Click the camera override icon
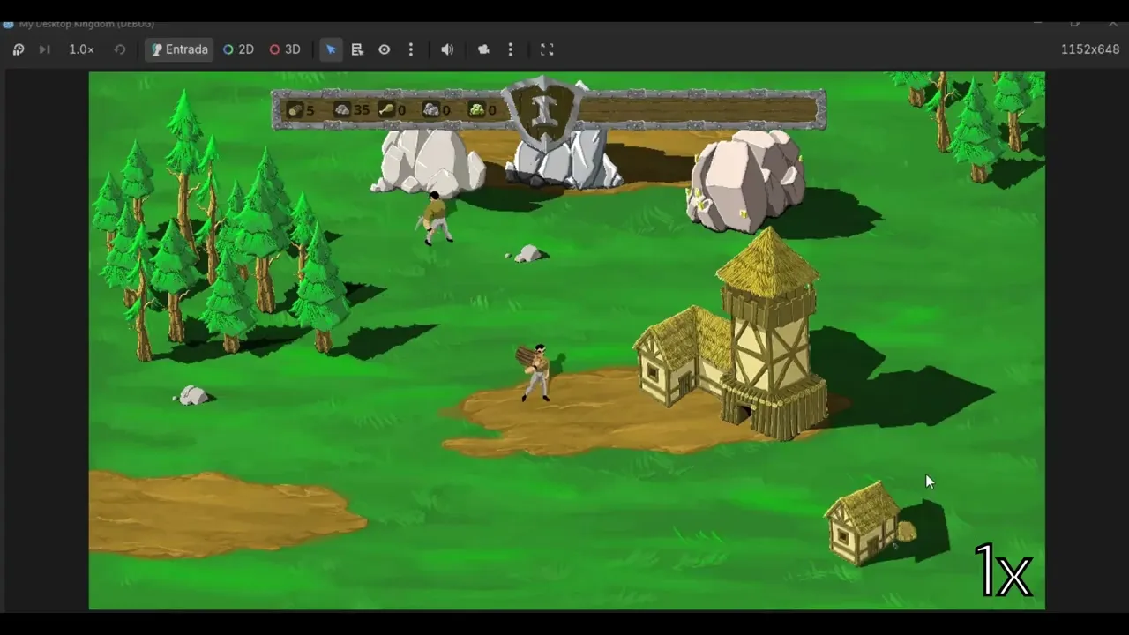1129x635 pixels. tap(483, 49)
